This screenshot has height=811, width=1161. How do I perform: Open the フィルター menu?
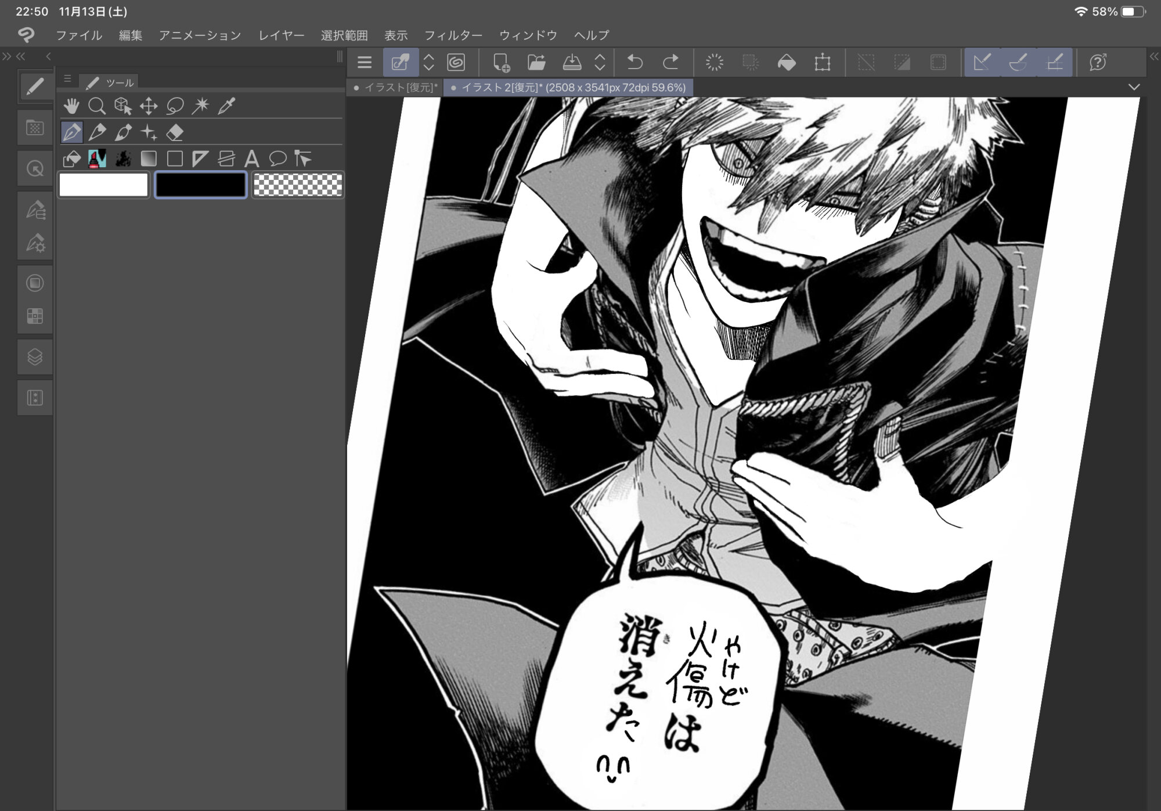(x=453, y=35)
